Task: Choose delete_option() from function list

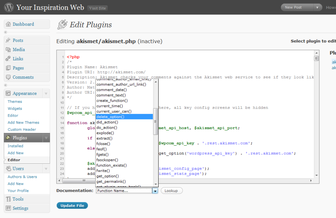Action: pos(124,117)
